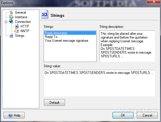Viewport: 161px width, 122px height.
Task: Click the HTTP page icon
Action: click(17, 26)
